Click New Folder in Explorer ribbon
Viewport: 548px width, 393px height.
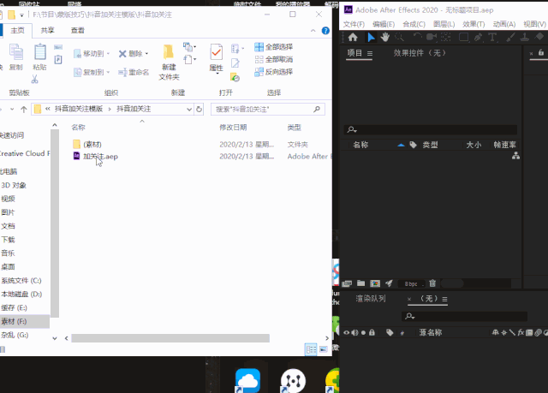[x=169, y=63]
